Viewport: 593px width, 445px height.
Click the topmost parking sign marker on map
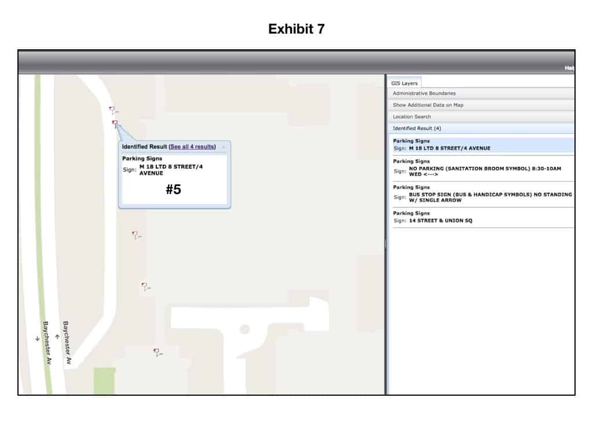coord(112,110)
